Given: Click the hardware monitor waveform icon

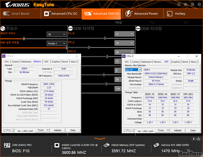Looking at the screenshot, I should point(199,139).
